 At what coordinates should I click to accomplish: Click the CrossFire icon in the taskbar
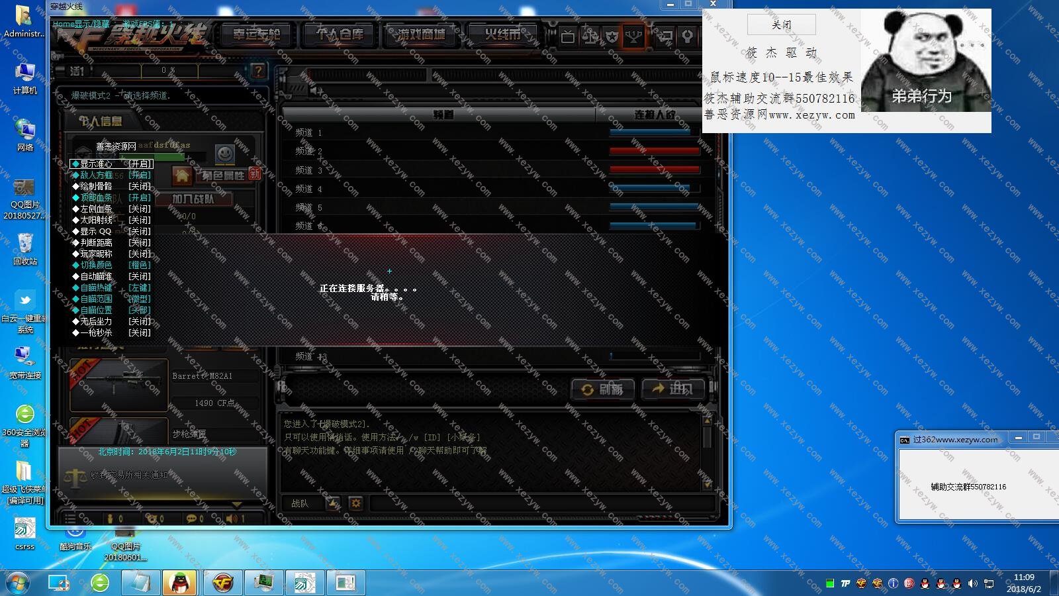pos(223,583)
